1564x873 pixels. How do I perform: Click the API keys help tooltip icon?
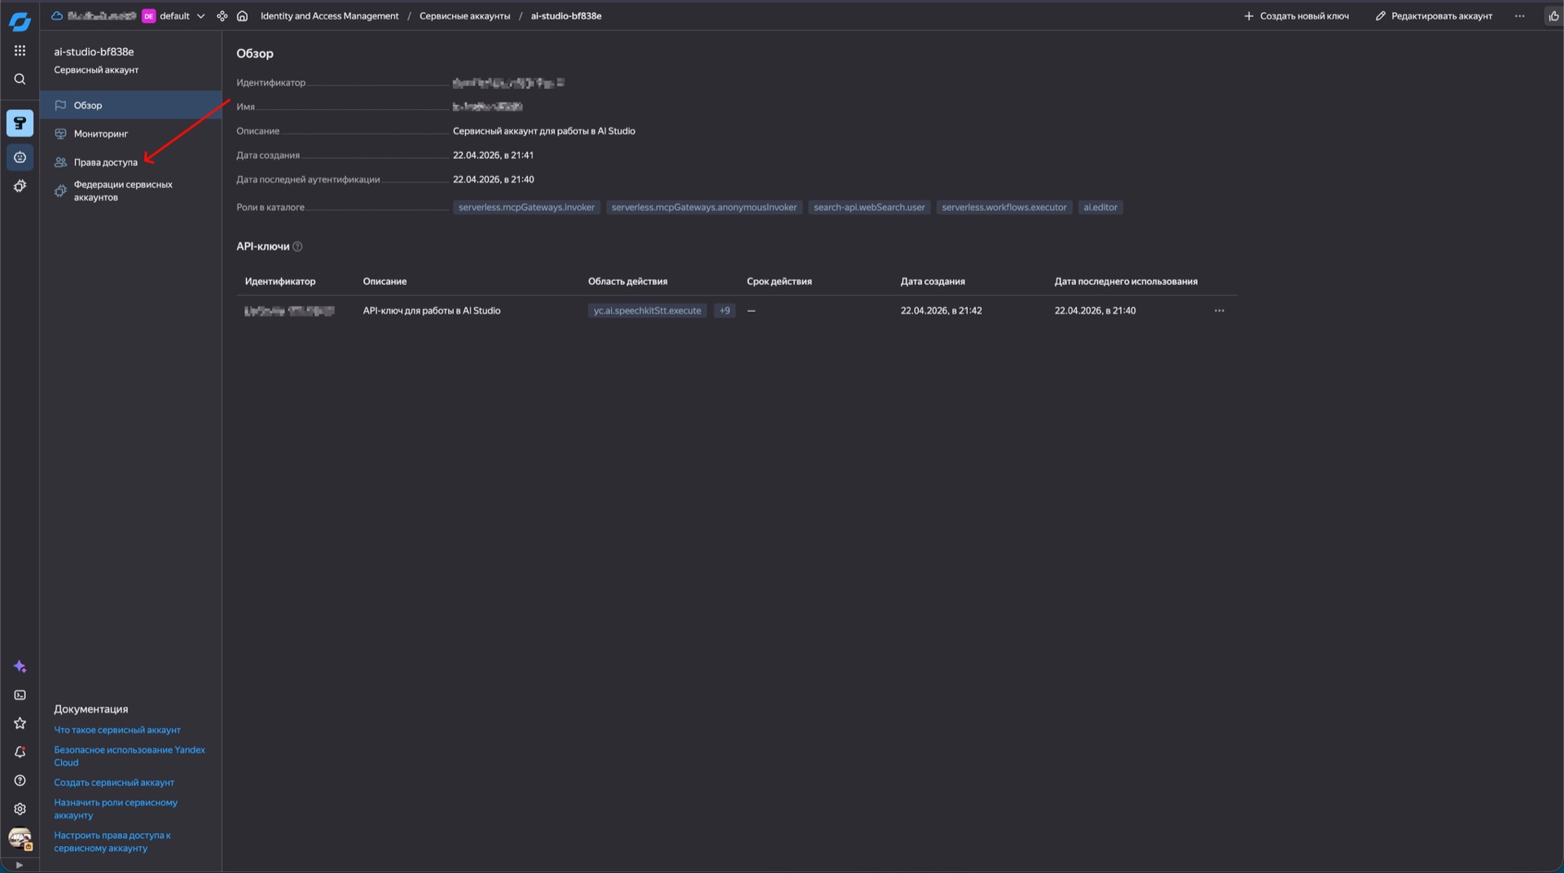(297, 247)
